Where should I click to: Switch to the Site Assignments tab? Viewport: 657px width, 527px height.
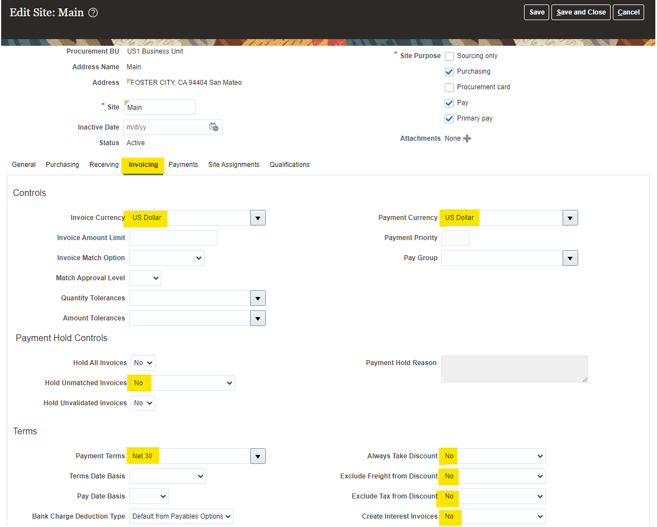(x=234, y=165)
